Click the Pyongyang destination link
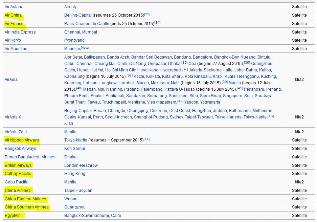Screen dimensions: 317x222 pyautogui.click(x=74, y=40)
